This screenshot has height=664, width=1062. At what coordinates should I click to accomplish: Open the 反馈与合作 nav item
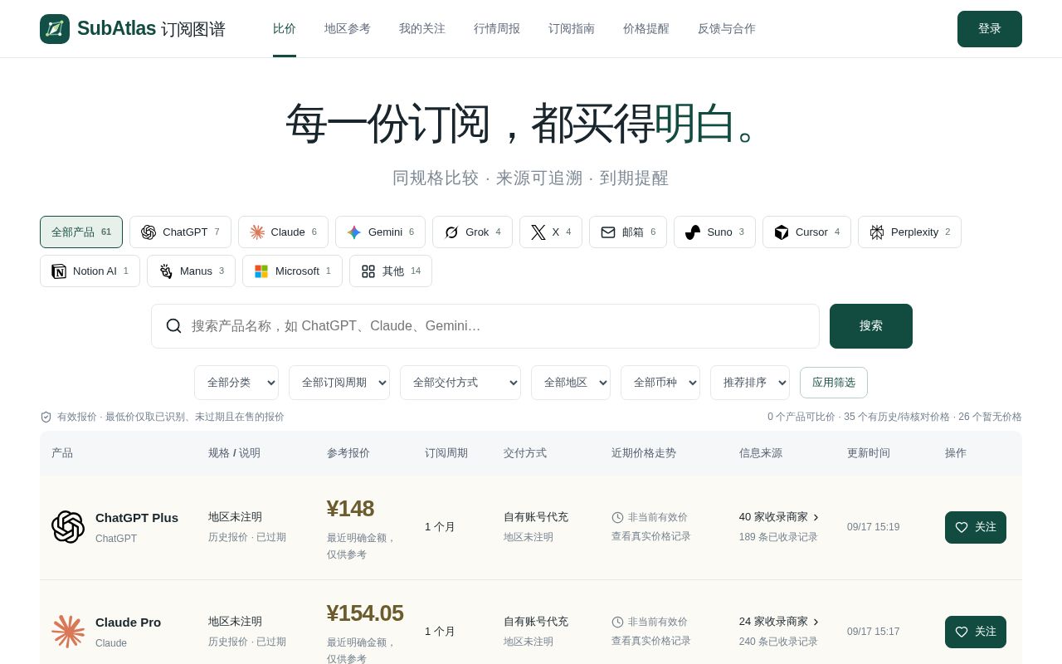(727, 29)
